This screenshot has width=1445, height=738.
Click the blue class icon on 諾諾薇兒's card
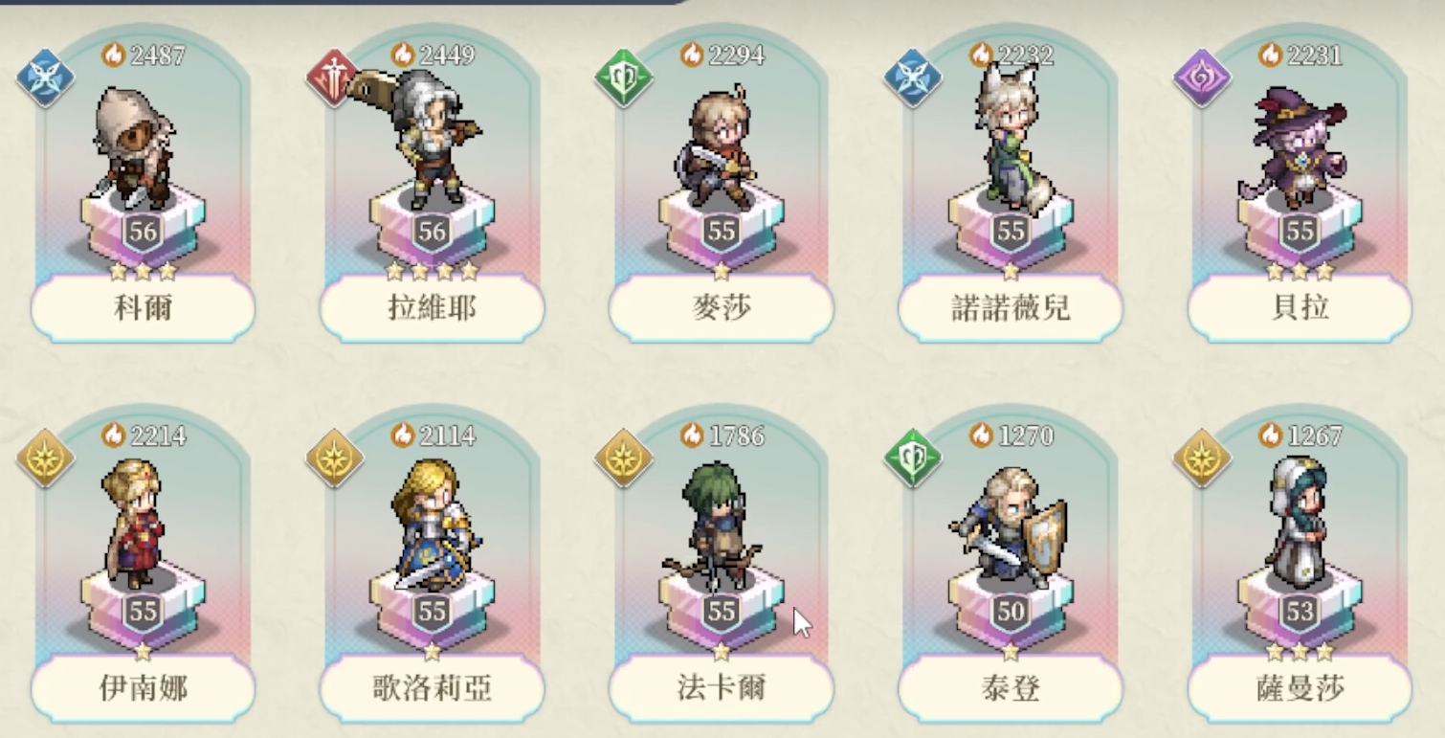[x=912, y=78]
